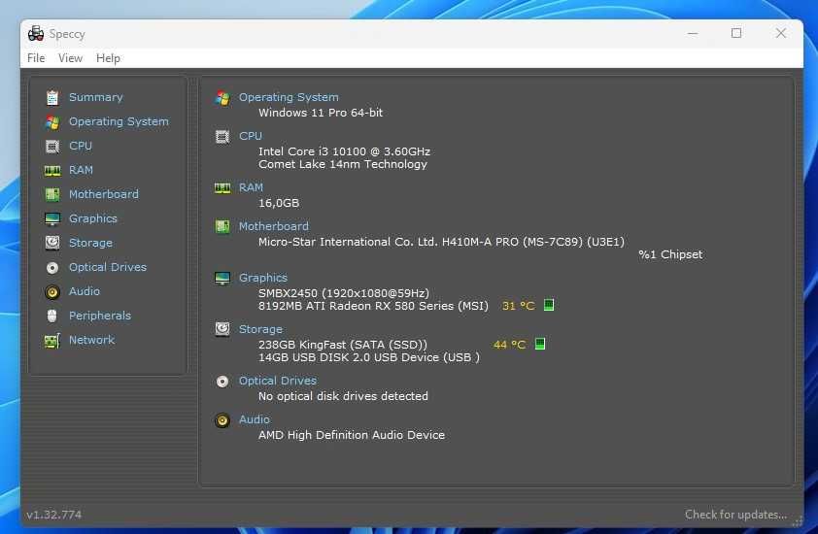The width and height of the screenshot is (818, 534).
Task: Click the Optical Drives heading link in summary
Action: click(278, 381)
